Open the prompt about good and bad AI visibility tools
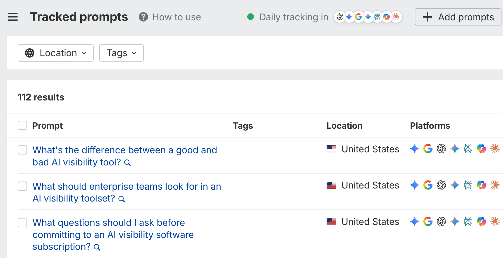 click(x=125, y=156)
